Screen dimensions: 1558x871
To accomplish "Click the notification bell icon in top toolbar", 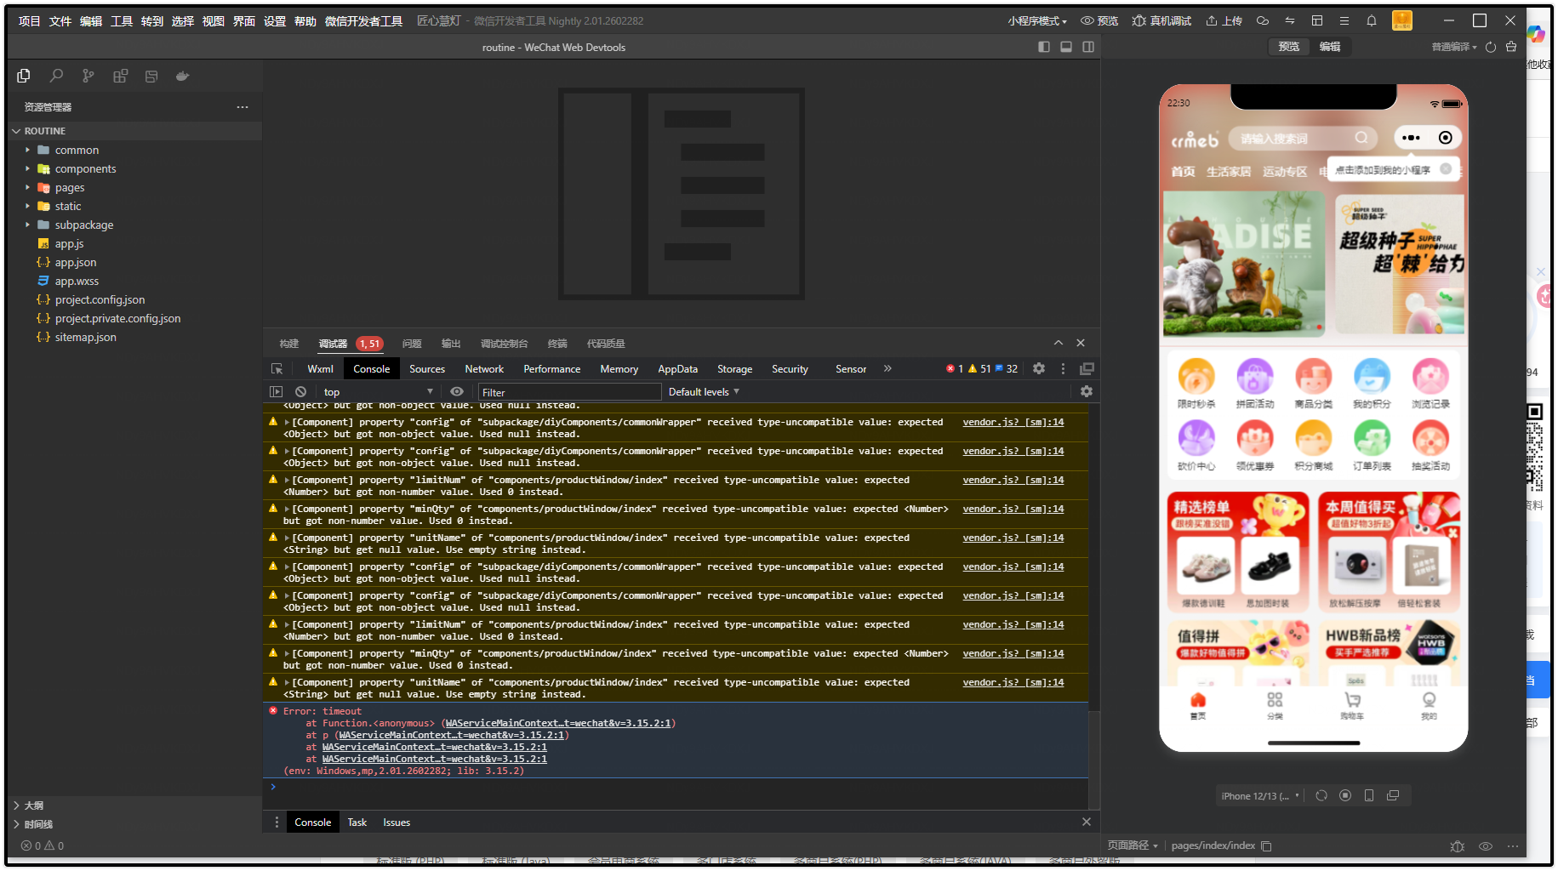I will 1372,21.
